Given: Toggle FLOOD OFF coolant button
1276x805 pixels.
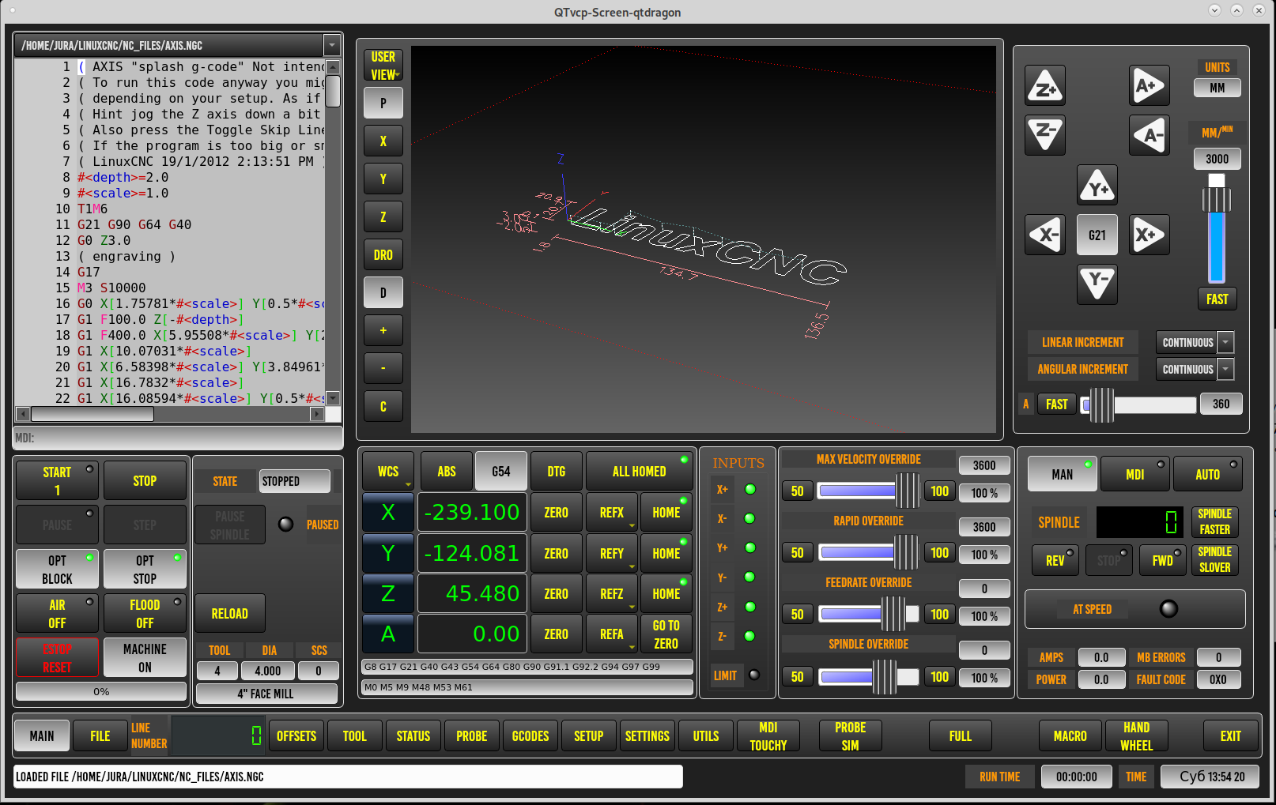Looking at the screenshot, I should tap(145, 614).
